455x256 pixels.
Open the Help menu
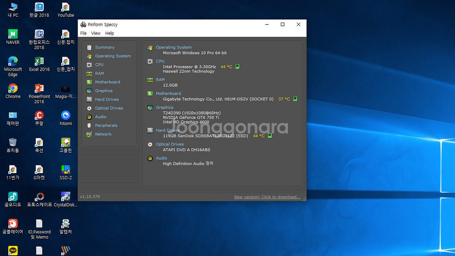pos(109,33)
